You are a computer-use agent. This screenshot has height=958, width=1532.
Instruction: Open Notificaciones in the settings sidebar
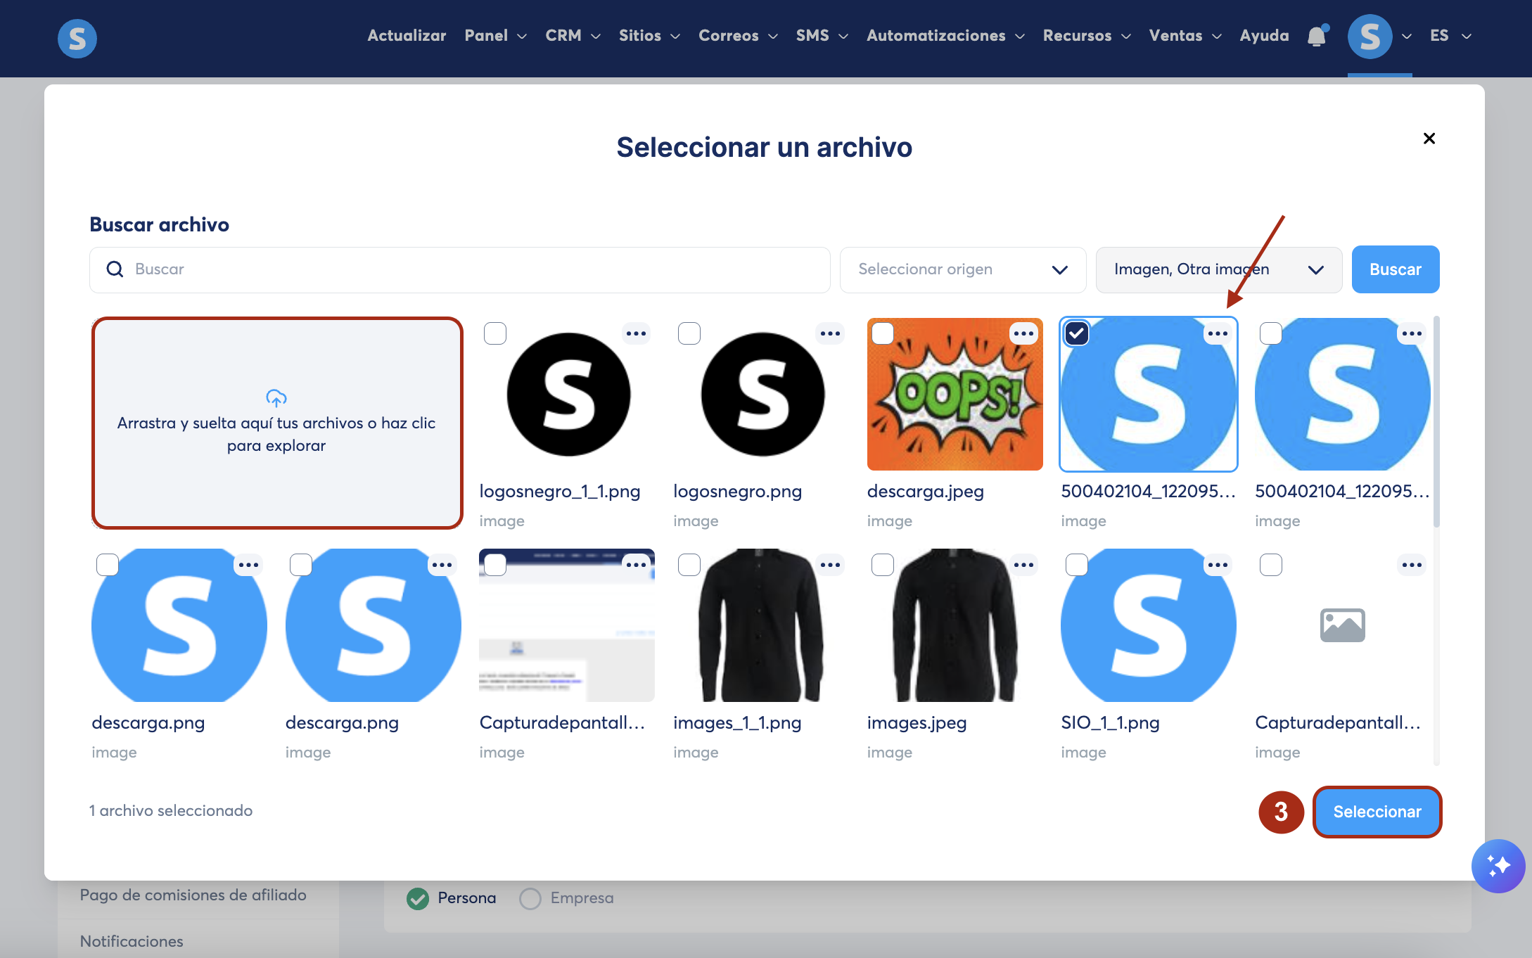(x=132, y=941)
